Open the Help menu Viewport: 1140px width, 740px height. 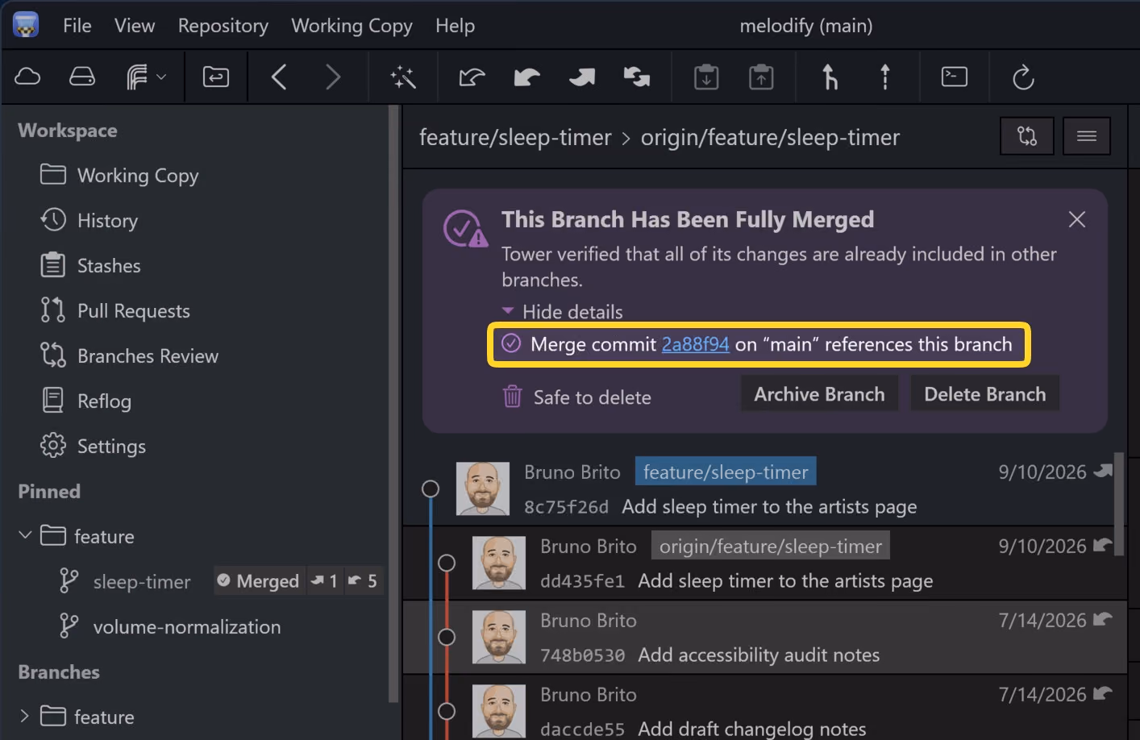tap(456, 26)
